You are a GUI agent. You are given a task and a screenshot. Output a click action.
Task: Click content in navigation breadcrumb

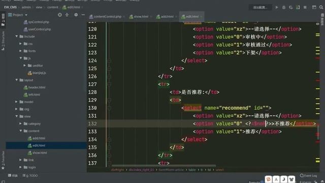[x=53, y=7]
